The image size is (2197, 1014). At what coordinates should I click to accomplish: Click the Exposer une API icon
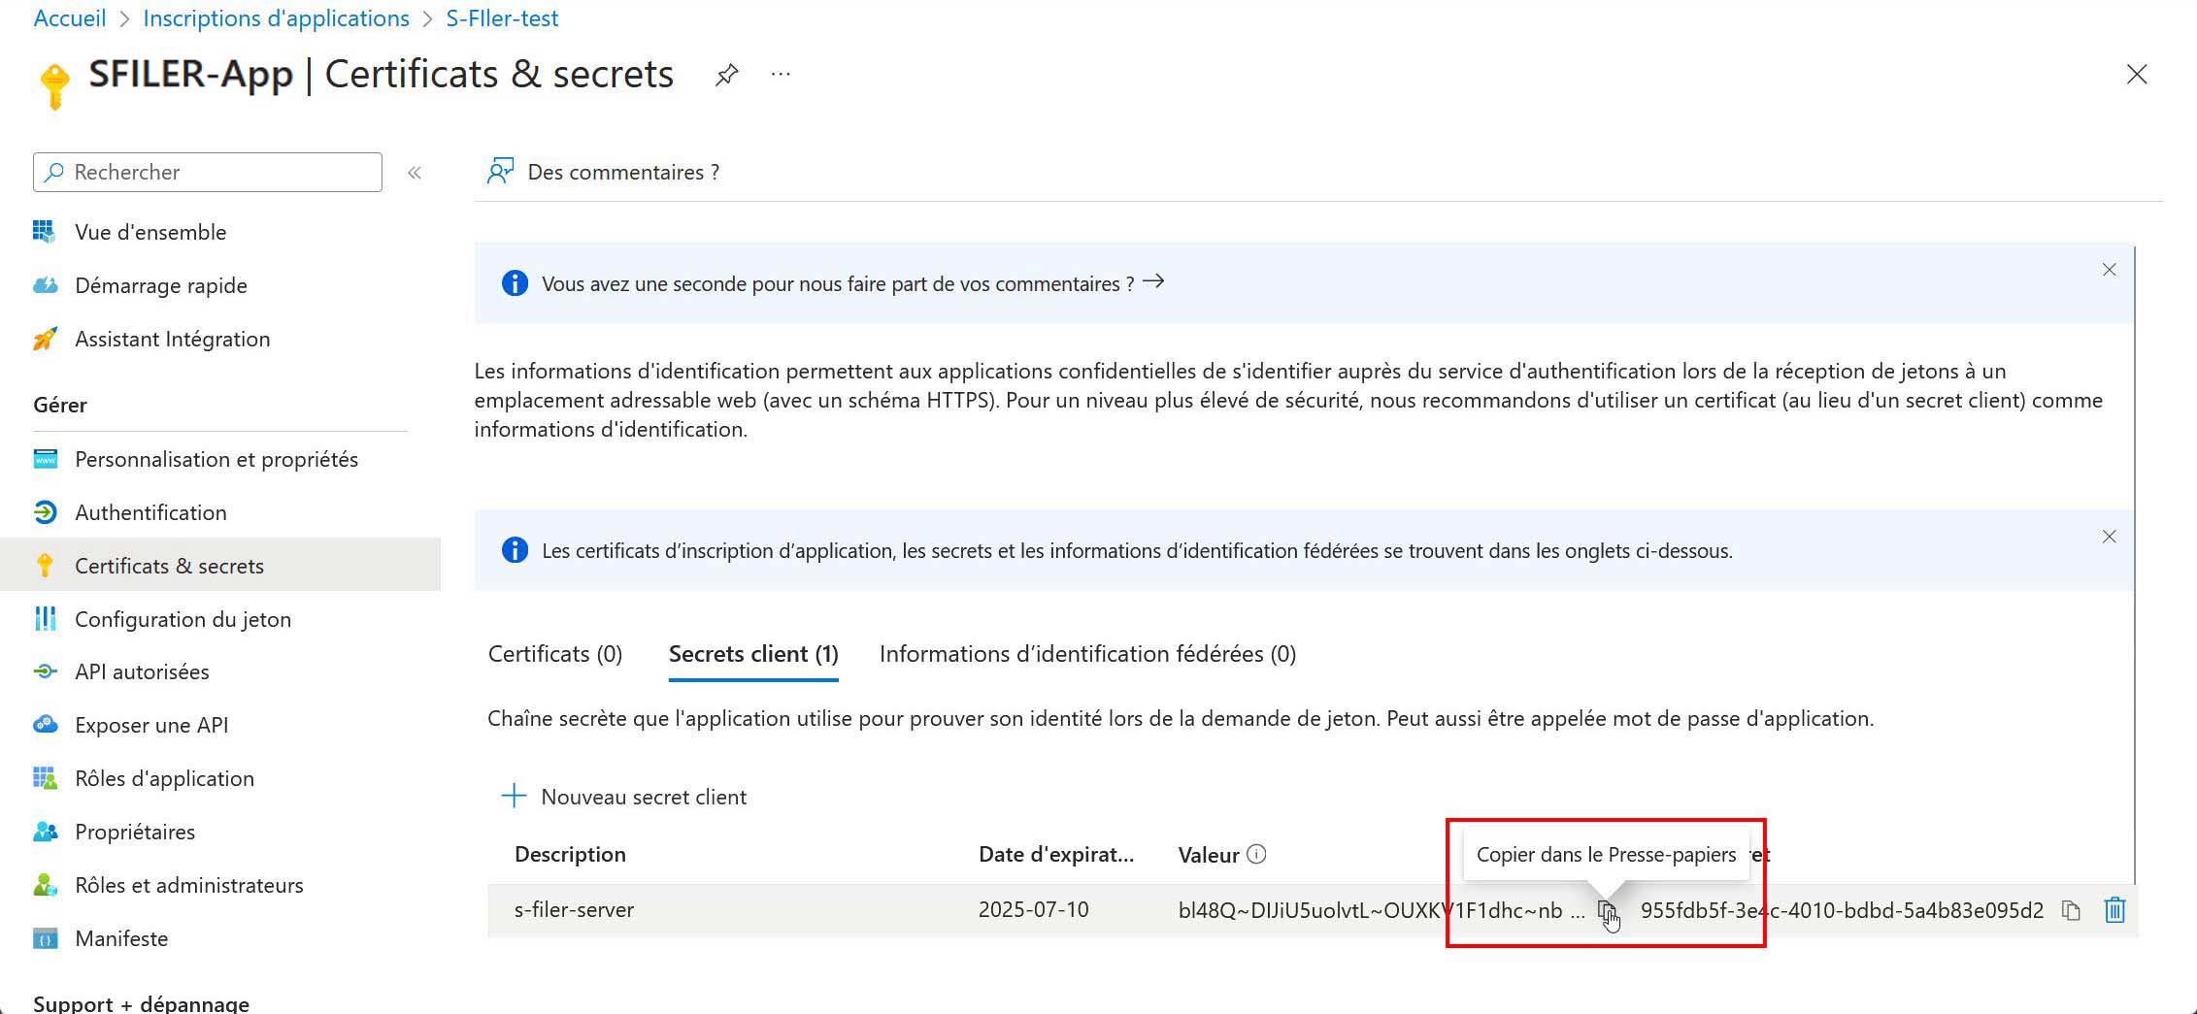click(45, 725)
